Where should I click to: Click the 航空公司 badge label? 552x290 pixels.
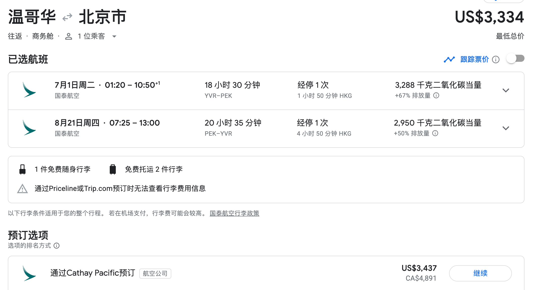coord(155,274)
